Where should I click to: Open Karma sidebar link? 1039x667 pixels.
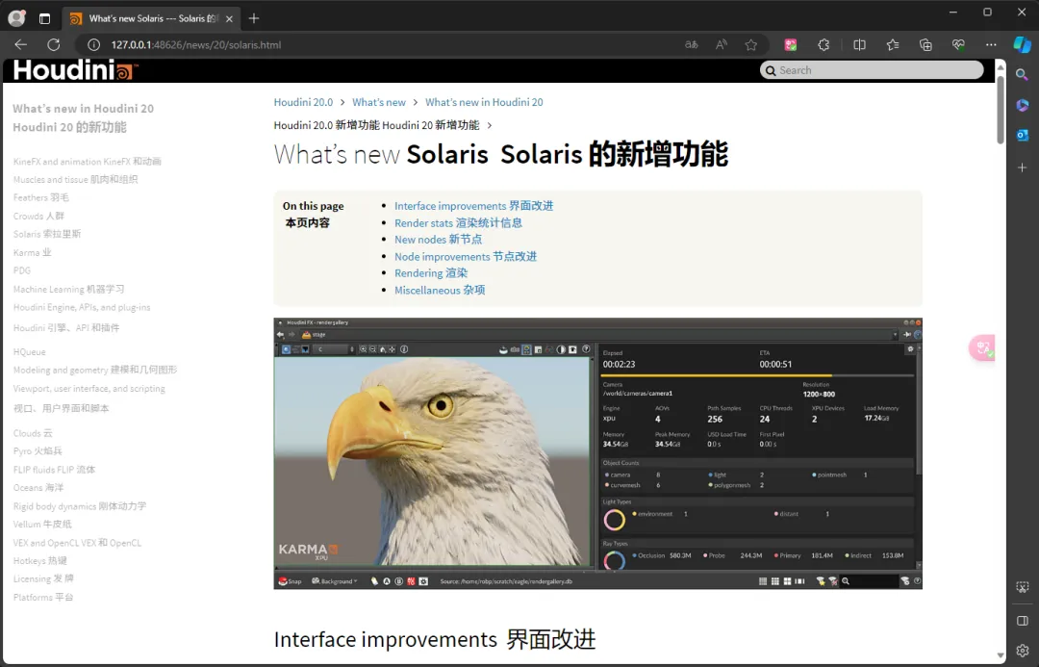point(32,252)
